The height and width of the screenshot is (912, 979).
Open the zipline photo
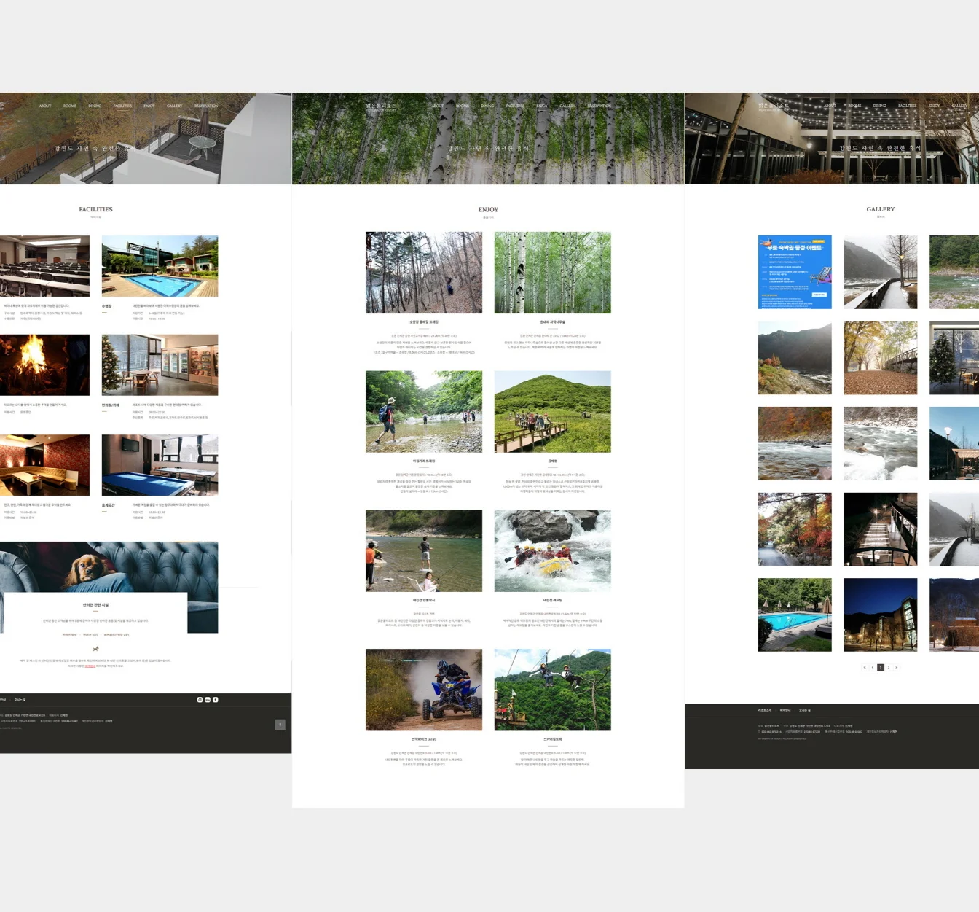(x=552, y=690)
